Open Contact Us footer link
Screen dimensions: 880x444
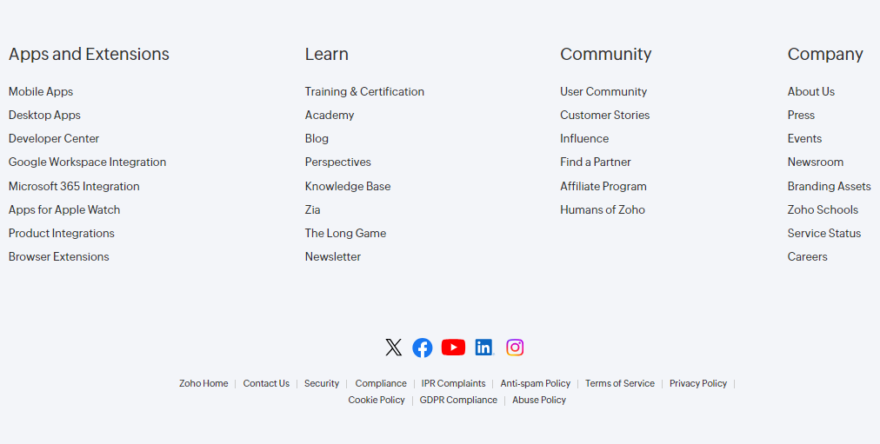266,383
